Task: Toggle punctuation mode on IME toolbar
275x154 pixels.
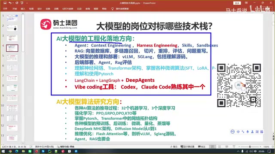Action: [243, 132]
